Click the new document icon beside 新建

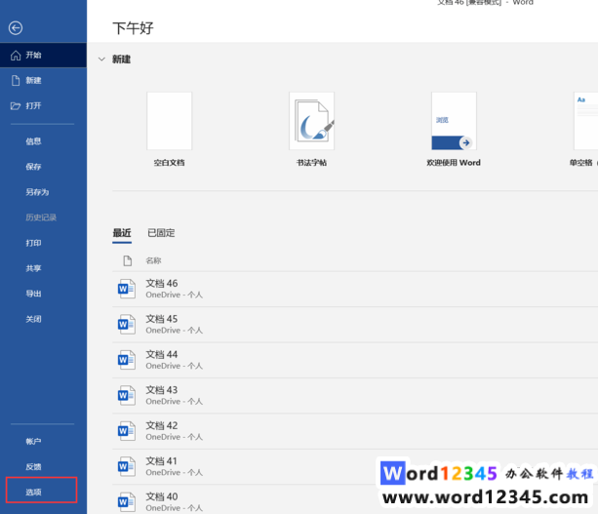[16, 80]
